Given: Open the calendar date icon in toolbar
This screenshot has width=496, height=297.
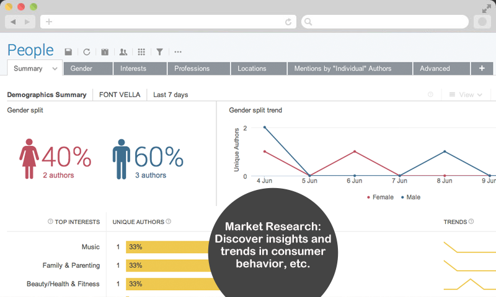Looking at the screenshot, I should (x=105, y=52).
